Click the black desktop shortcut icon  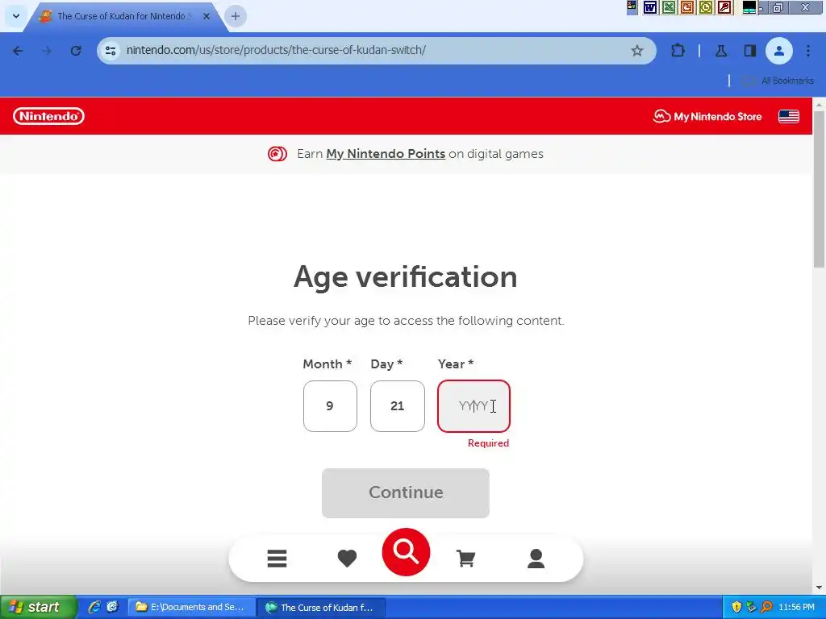749,7
